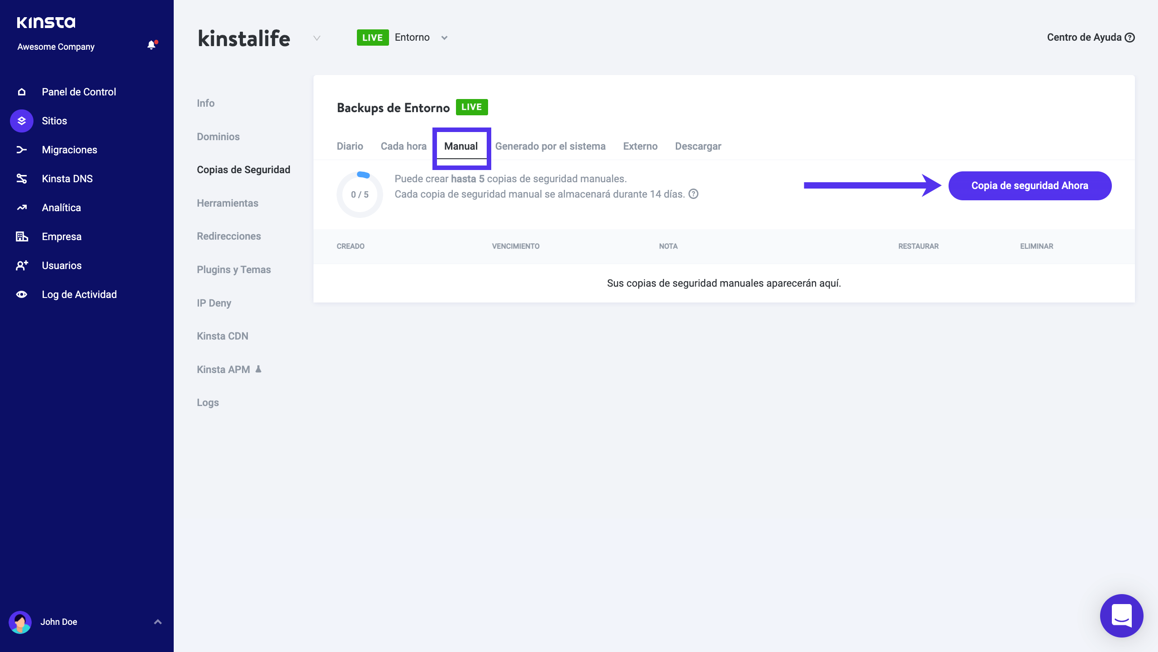Screen dimensions: 1158x652
Task: Open the Entorno environment dropdown
Action: point(444,38)
